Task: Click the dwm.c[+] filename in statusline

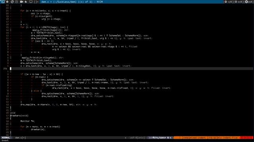Action: (x=20, y=138)
